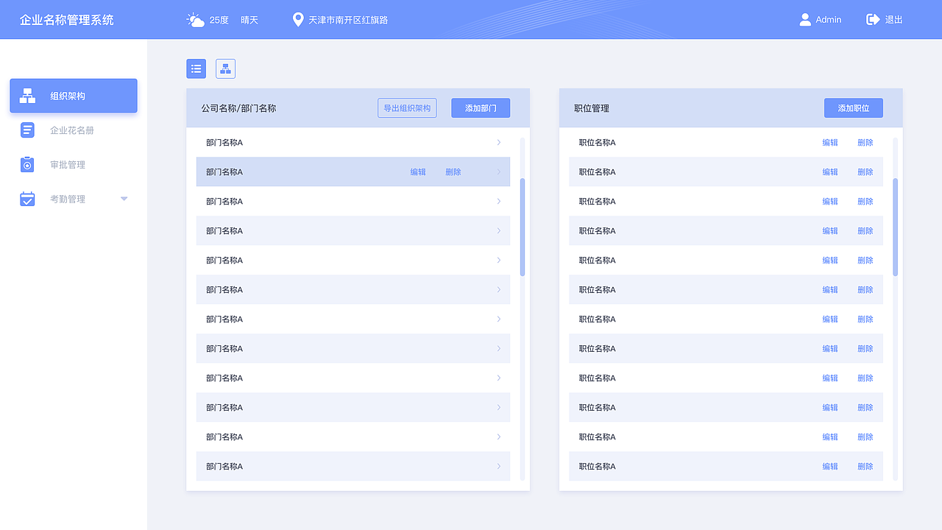Viewport: 942px width, 530px height.
Task: Expand the 考勤管理 submenu arrow
Action: 124,199
